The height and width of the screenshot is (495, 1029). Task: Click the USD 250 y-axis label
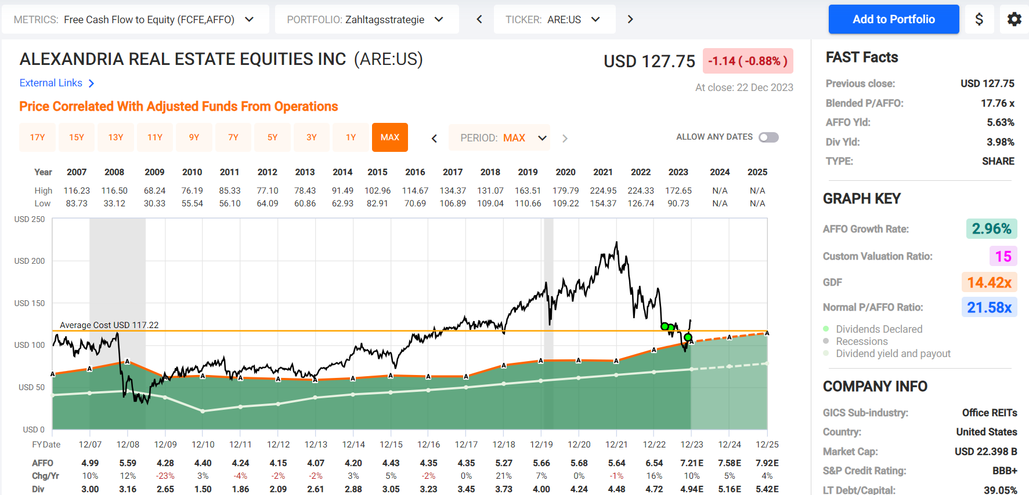tap(30, 219)
